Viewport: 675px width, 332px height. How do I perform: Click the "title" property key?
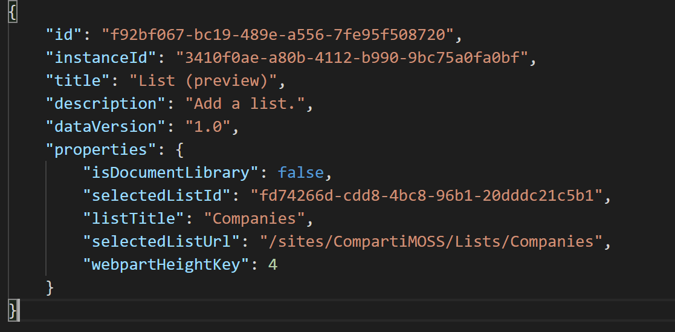(x=73, y=80)
